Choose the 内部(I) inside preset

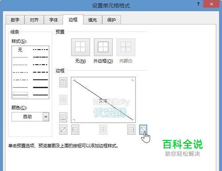[126, 47]
